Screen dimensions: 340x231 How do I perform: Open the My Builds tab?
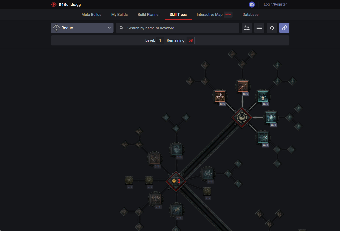(x=120, y=15)
